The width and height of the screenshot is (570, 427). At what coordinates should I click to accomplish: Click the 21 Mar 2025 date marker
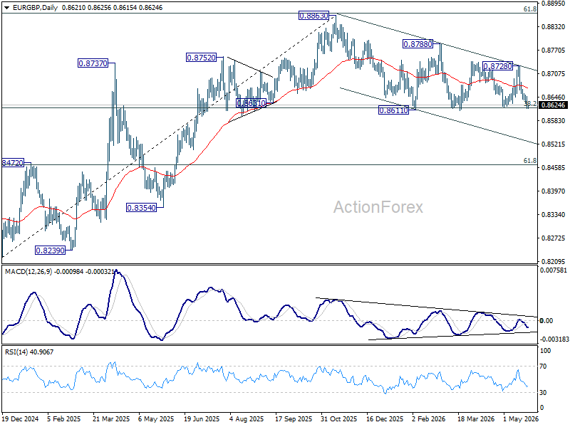111,418
